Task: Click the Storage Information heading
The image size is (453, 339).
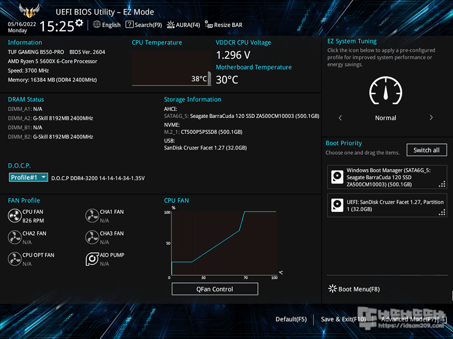Action: click(x=192, y=99)
